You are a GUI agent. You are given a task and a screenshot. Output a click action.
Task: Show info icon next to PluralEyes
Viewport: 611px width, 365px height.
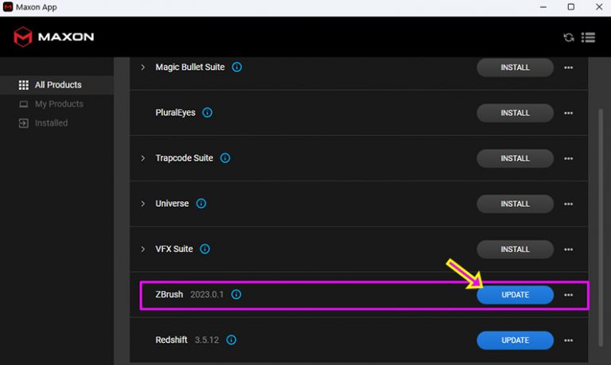tap(208, 113)
